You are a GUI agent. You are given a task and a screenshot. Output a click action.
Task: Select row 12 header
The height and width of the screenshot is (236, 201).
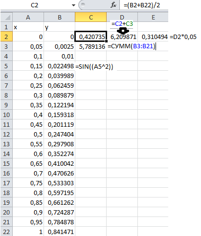coord(6,134)
